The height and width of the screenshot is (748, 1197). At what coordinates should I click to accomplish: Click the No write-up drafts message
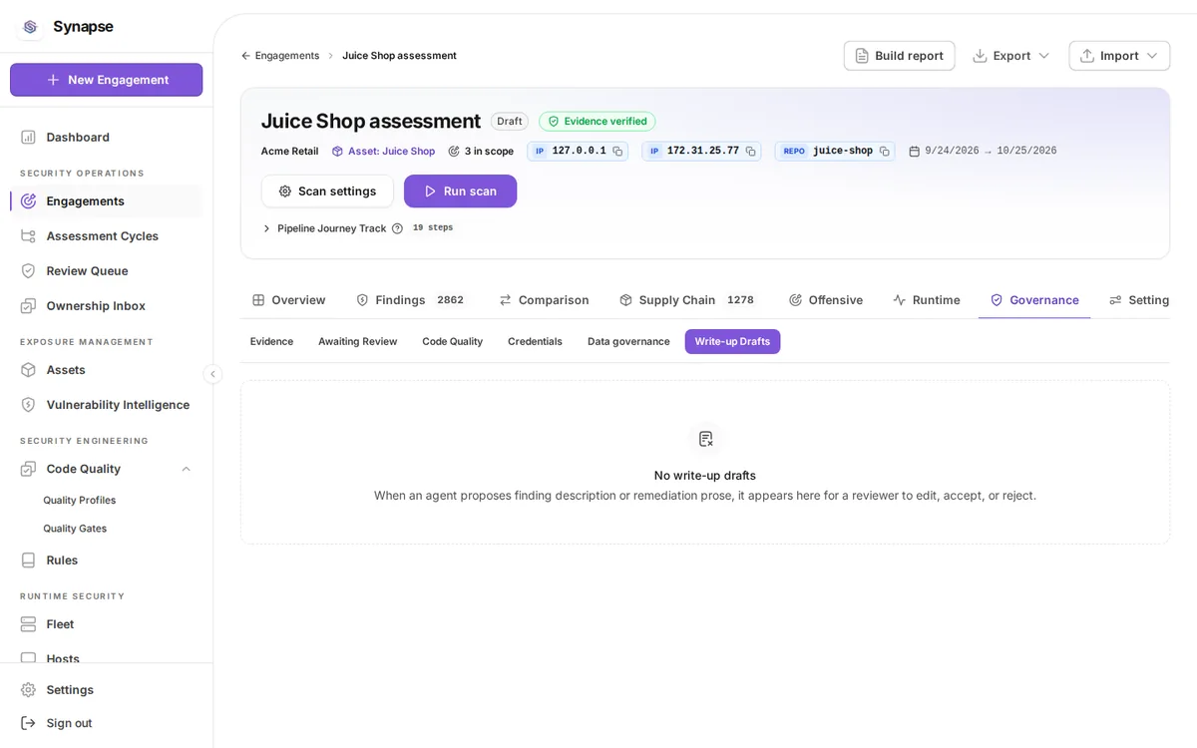tap(705, 476)
